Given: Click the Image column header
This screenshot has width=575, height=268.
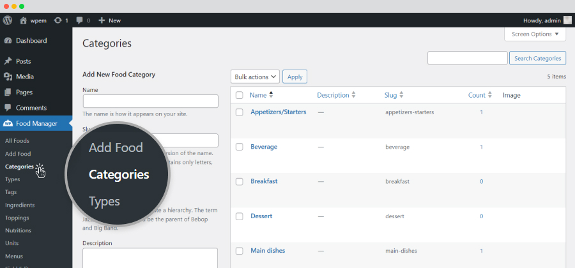Looking at the screenshot, I should tap(512, 95).
